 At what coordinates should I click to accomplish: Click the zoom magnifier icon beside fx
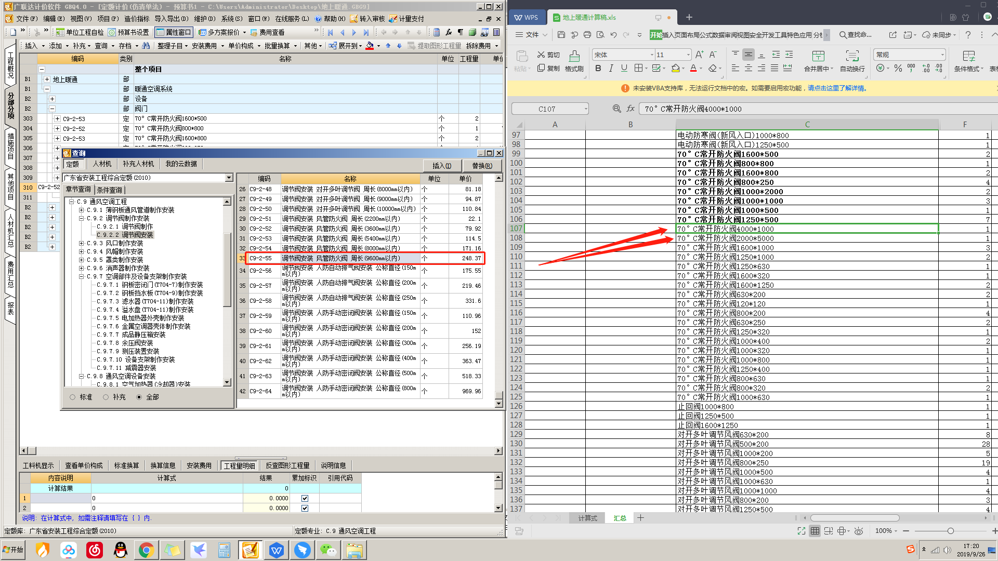tap(616, 109)
